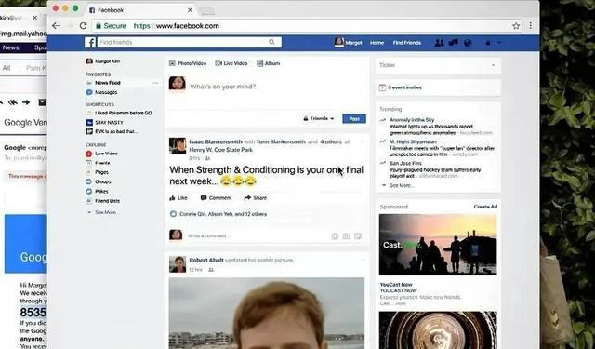Open Robert Abolt's profile link
Viewport: 595px width, 349px height.
pyautogui.click(x=206, y=261)
